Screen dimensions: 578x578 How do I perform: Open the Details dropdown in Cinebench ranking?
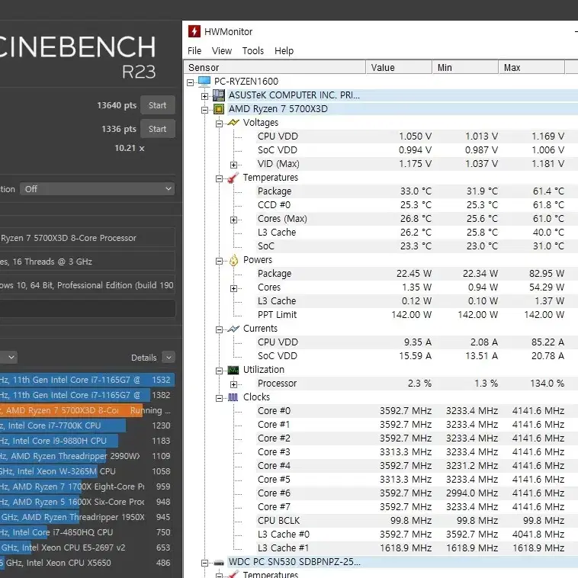pyautogui.click(x=169, y=357)
